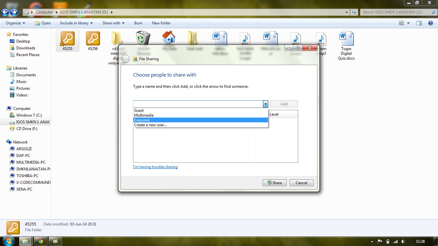The width and height of the screenshot is (438, 246).
Task: Cancel the File Sharing dialog
Action: coord(301,183)
